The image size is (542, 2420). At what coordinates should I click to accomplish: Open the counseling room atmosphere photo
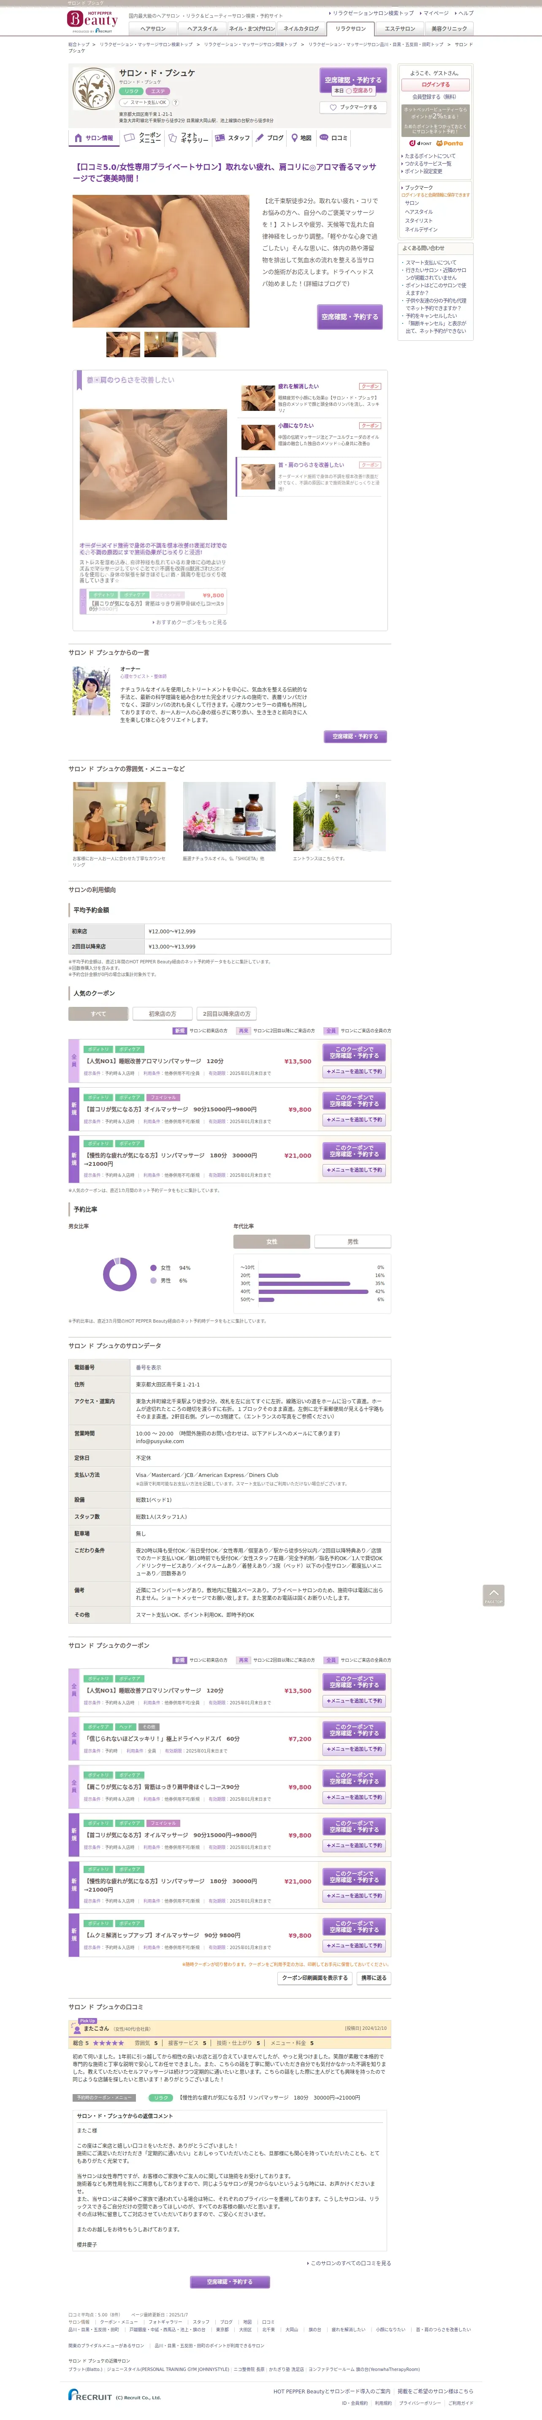point(119,816)
